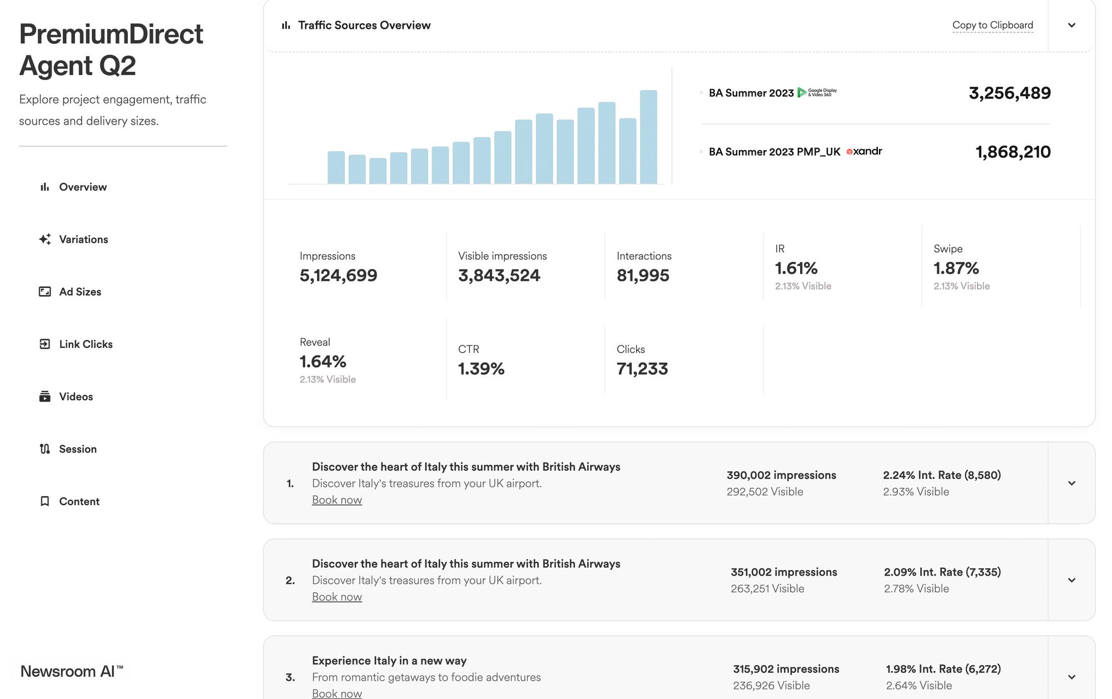Click Book now link in variation 1

337,500
